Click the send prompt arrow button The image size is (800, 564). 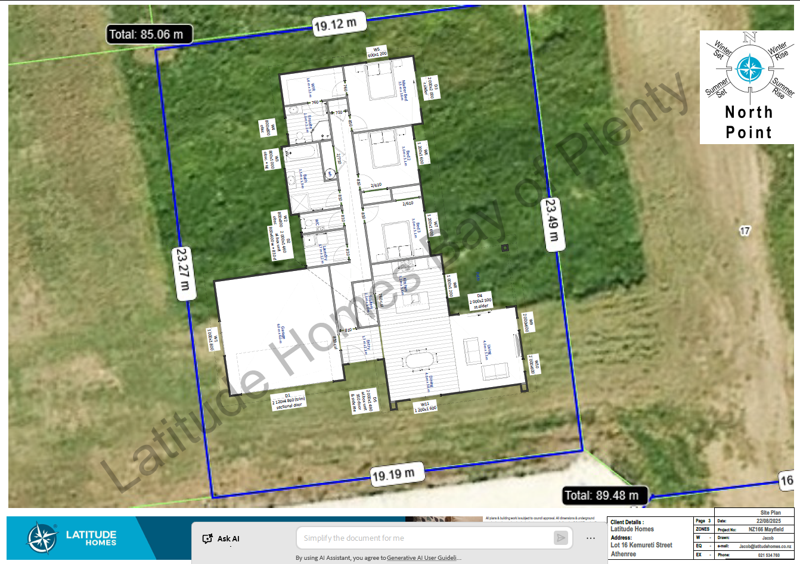[x=560, y=538]
